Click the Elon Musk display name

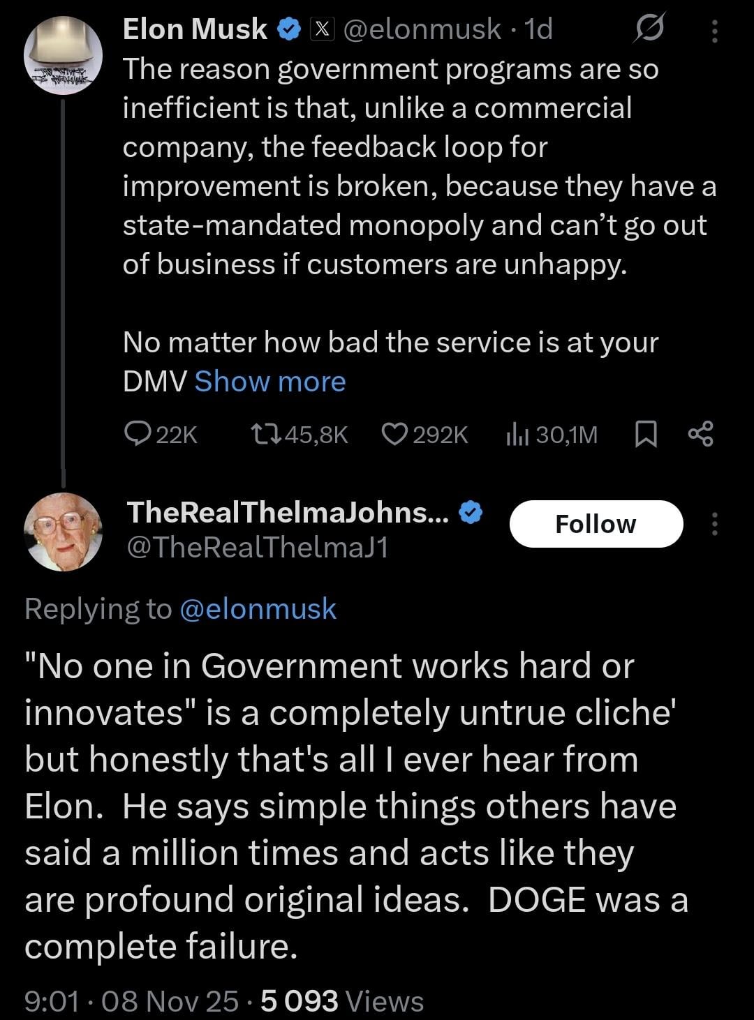click(195, 29)
